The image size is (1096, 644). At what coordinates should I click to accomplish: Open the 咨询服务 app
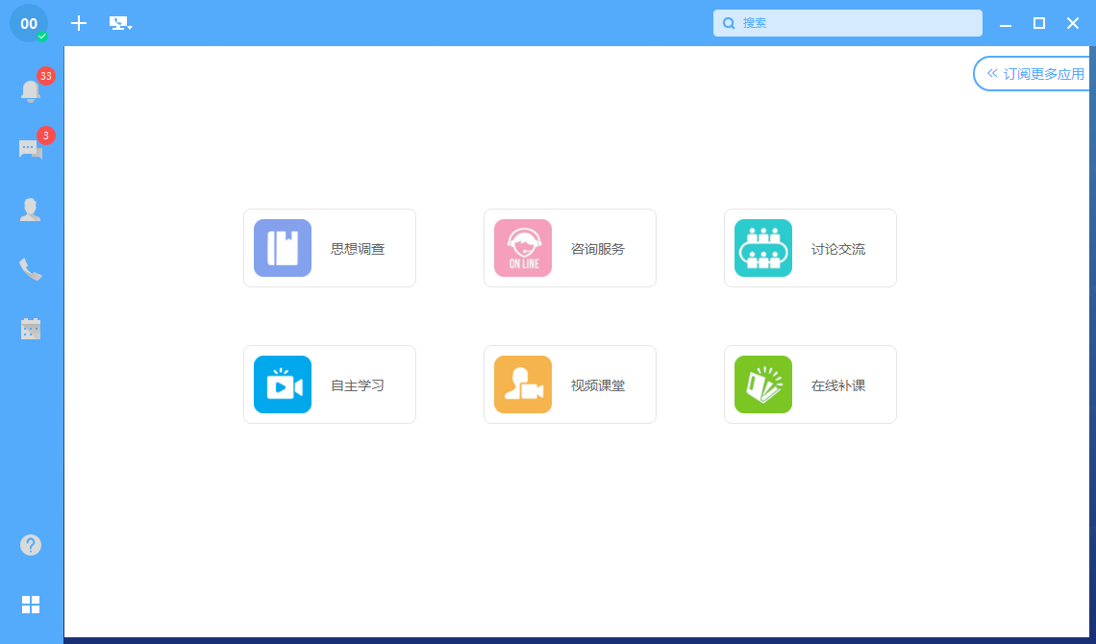(x=570, y=248)
